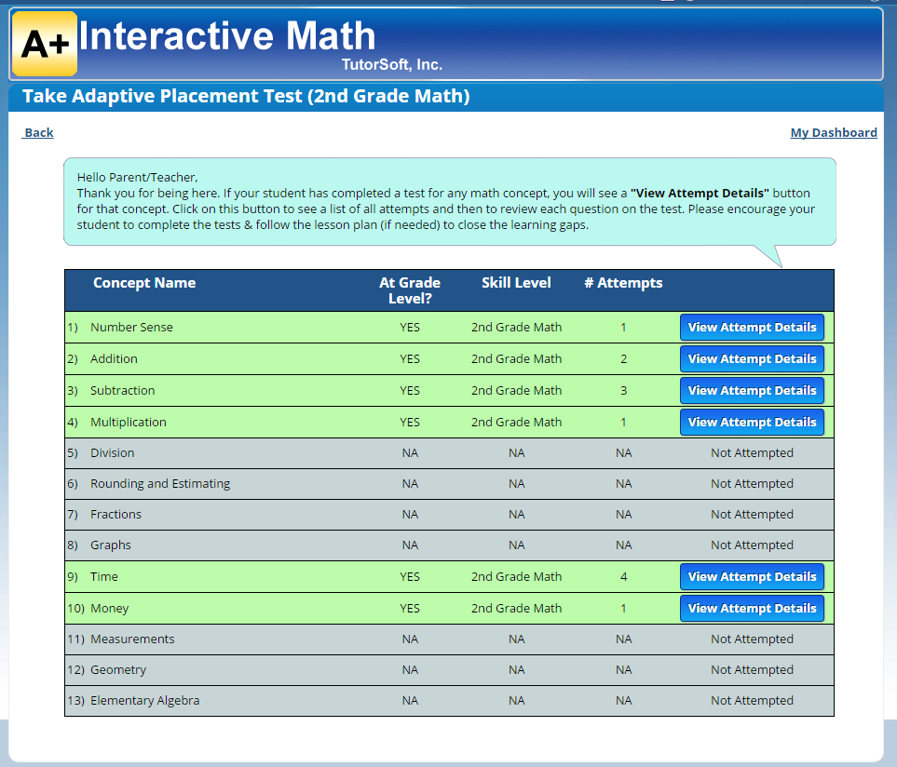View Attempt Details for Time

click(x=752, y=576)
